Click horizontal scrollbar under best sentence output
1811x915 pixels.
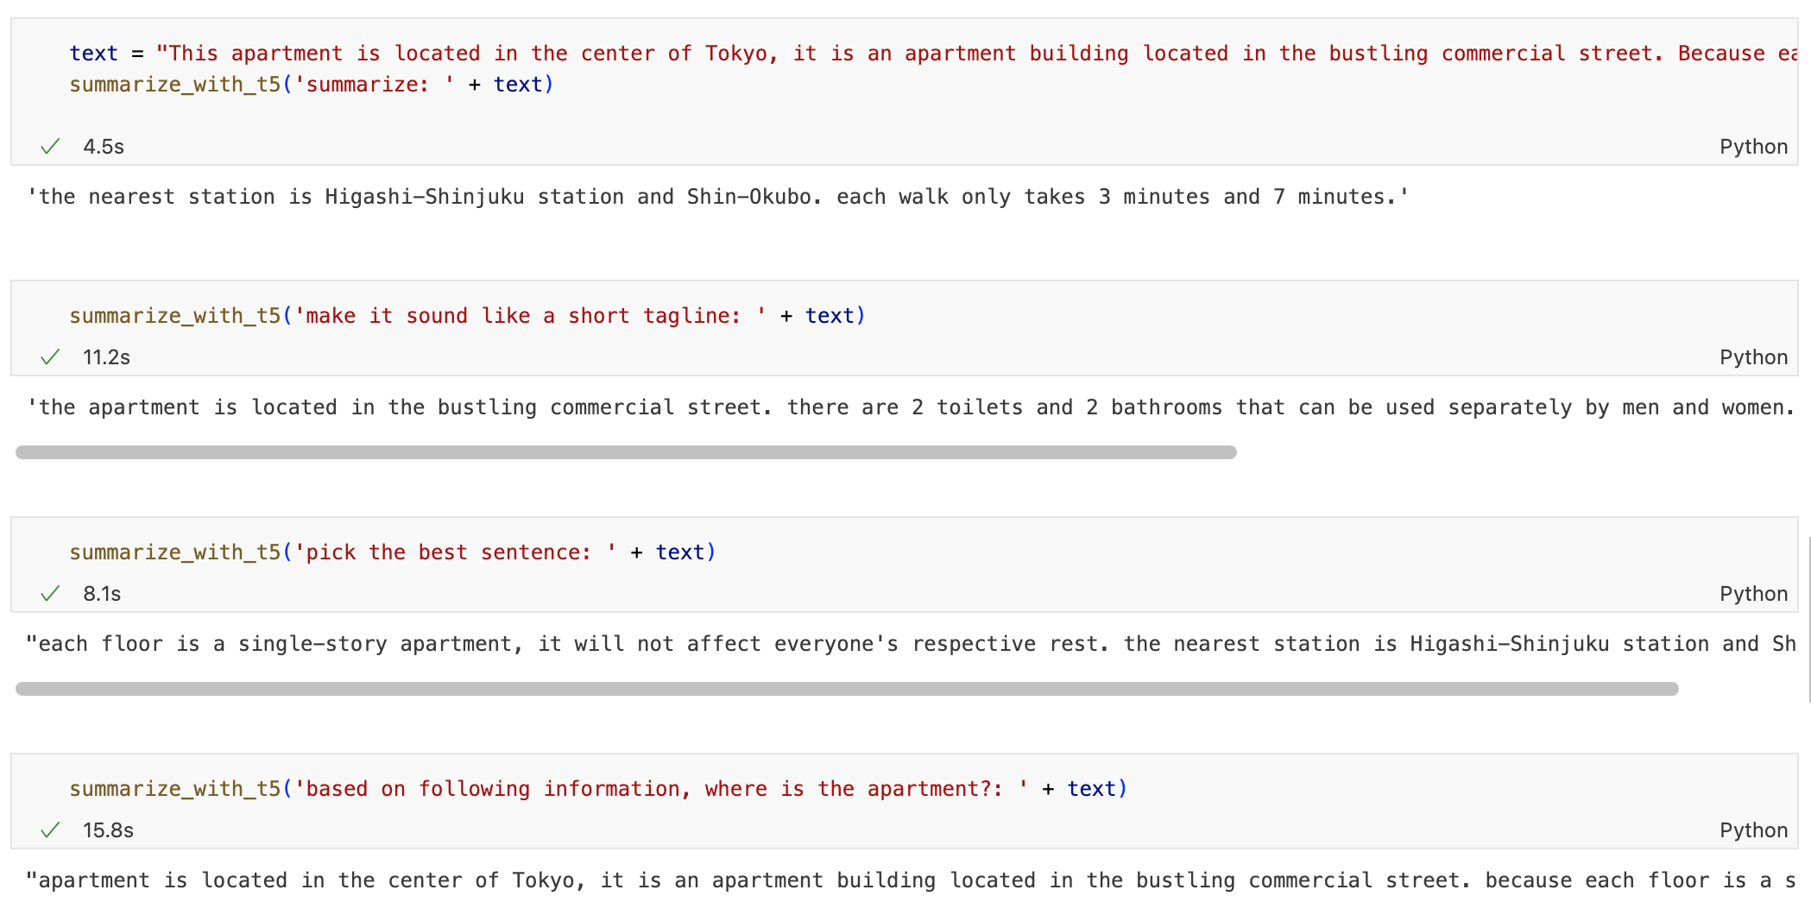pos(846,689)
